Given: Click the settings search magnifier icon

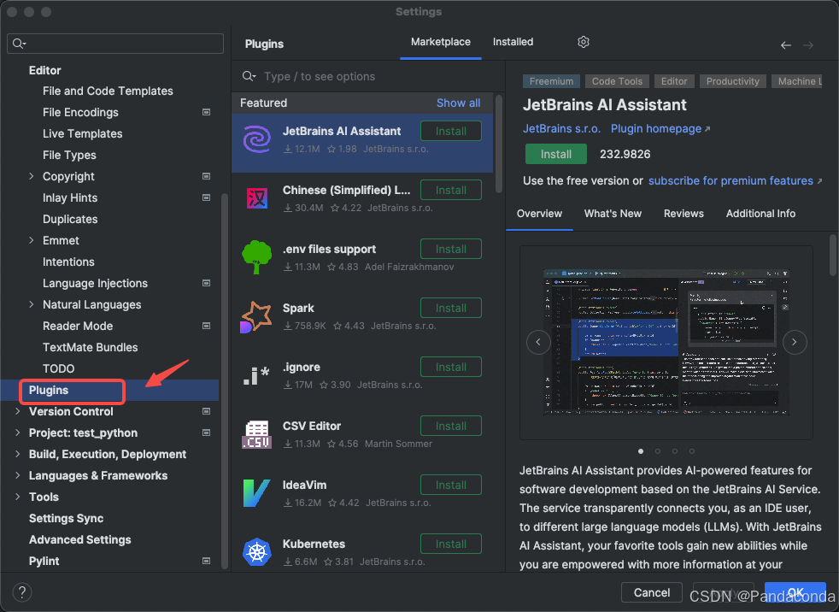Looking at the screenshot, I should click(x=19, y=44).
